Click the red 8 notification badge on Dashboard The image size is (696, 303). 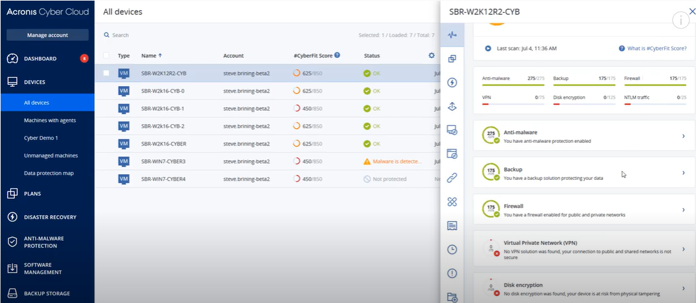(x=84, y=59)
